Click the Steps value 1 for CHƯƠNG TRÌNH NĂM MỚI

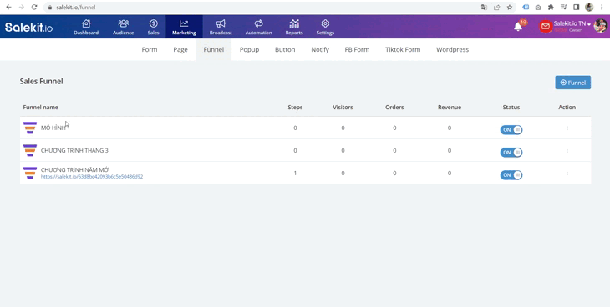295,173
